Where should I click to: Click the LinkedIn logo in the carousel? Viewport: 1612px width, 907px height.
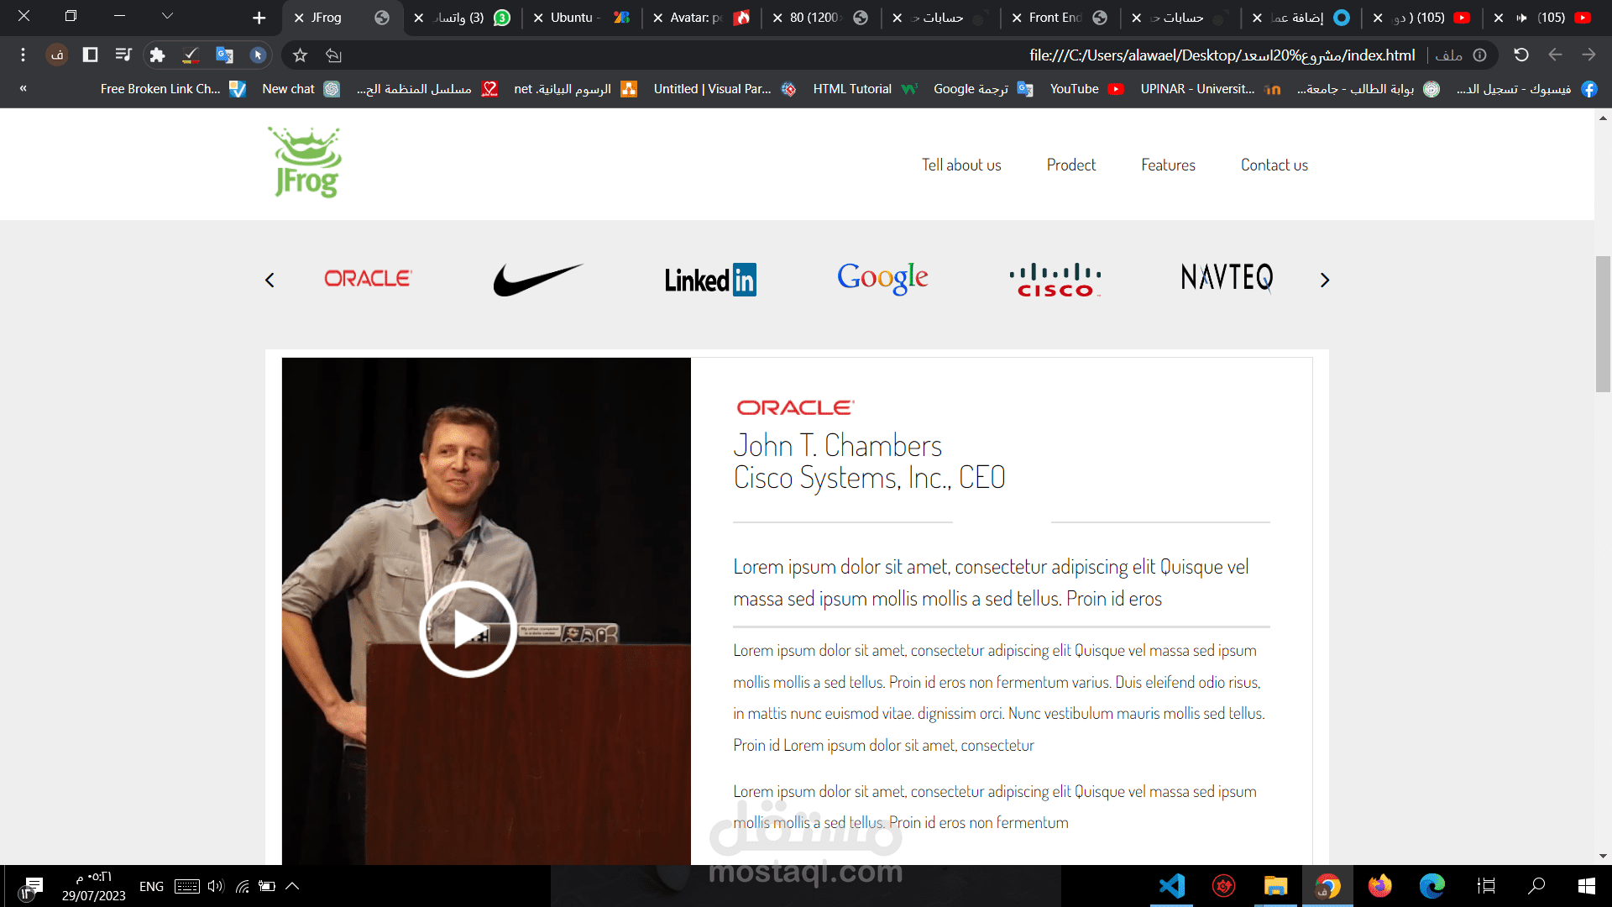pyautogui.click(x=710, y=280)
